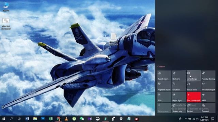Open red screen recorder taskbar icon

137,119
